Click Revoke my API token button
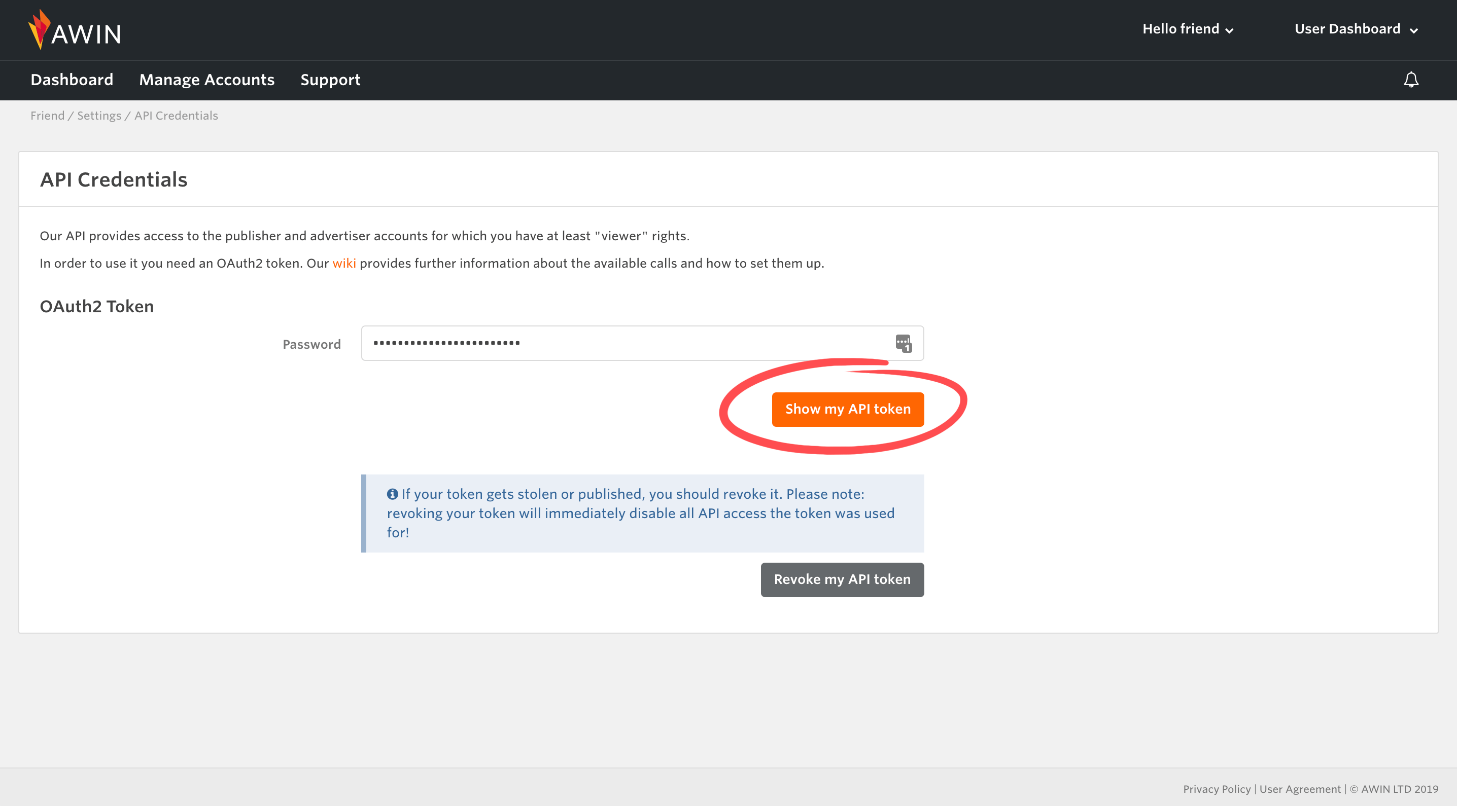This screenshot has width=1457, height=806. 842,579
